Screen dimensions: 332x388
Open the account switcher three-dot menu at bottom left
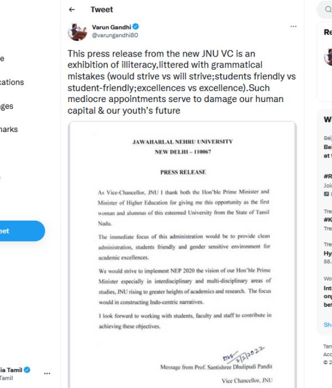[x=47, y=373]
